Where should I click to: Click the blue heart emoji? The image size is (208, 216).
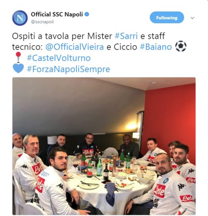click(x=18, y=68)
